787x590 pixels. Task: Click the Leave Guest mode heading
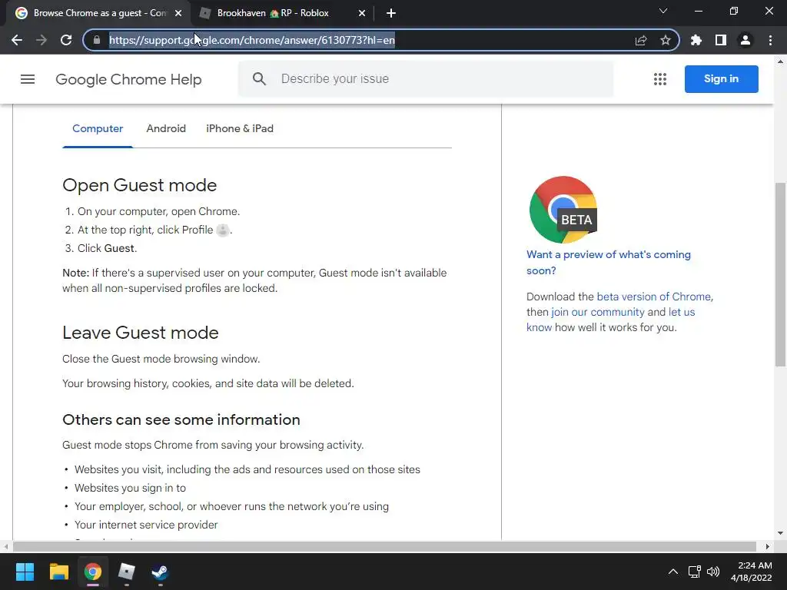(141, 333)
